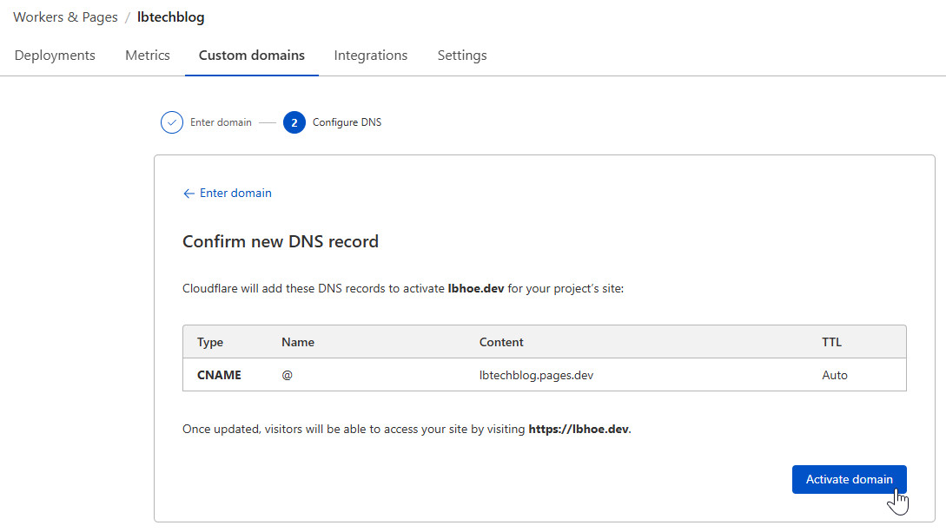Select the Custom domains tab
The image size is (946, 532).
pyautogui.click(x=252, y=56)
